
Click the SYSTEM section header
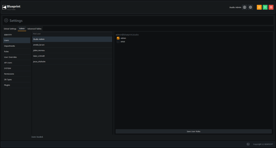point(7,68)
